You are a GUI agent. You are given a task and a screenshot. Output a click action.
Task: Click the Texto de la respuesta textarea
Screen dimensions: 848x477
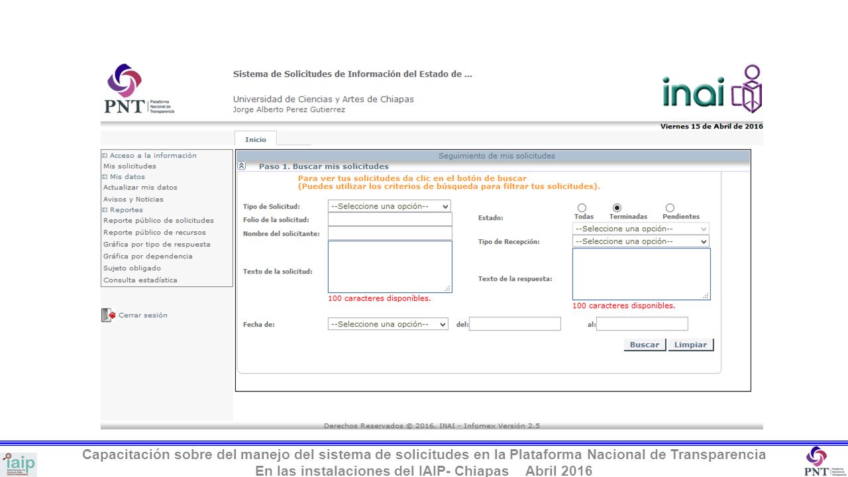click(641, 274)
